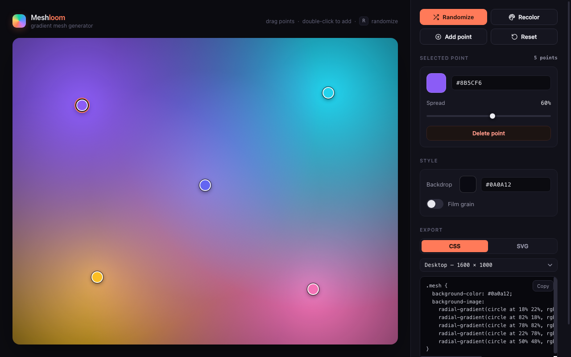Viewport: 571px width, 357px height.
Task: Click the Spread slider handle
Action: [x=492, y=116]
